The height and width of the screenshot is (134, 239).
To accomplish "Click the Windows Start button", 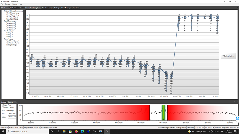I will [3, 132].
